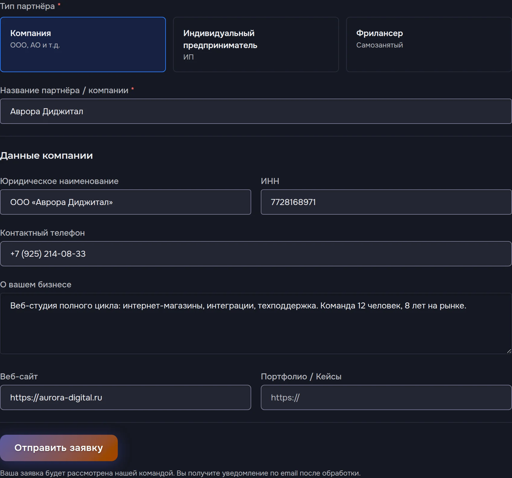The width and height of the screenshot is (512, 478).
Task: Click the Веб-сайт label
Action: click(19, 376)
